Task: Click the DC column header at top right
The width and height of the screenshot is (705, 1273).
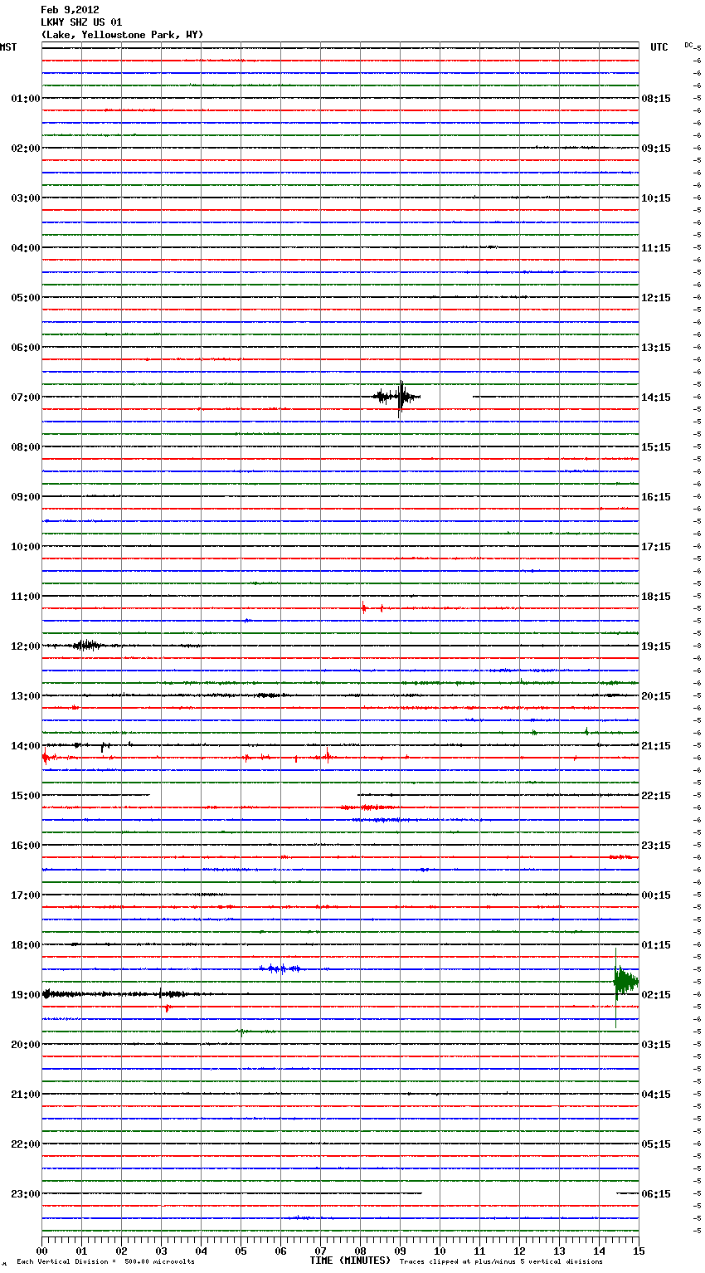Action: 688,45
